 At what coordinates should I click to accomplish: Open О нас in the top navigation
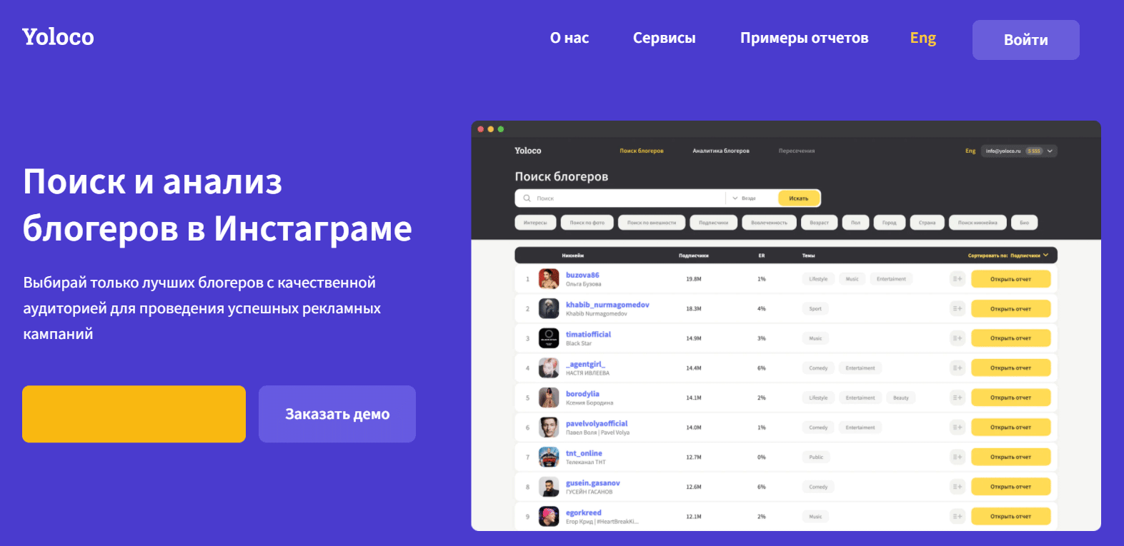click(x=570, y=38)
